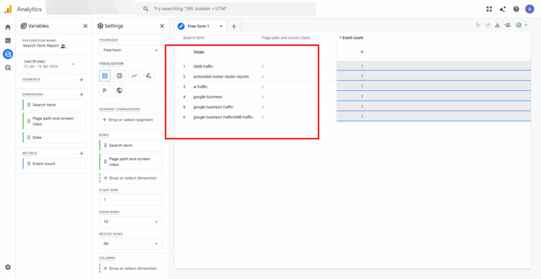This screenshot has width=541, height=279.
Task: Open the Home icon in left navigation
Action: coord(8,27)
